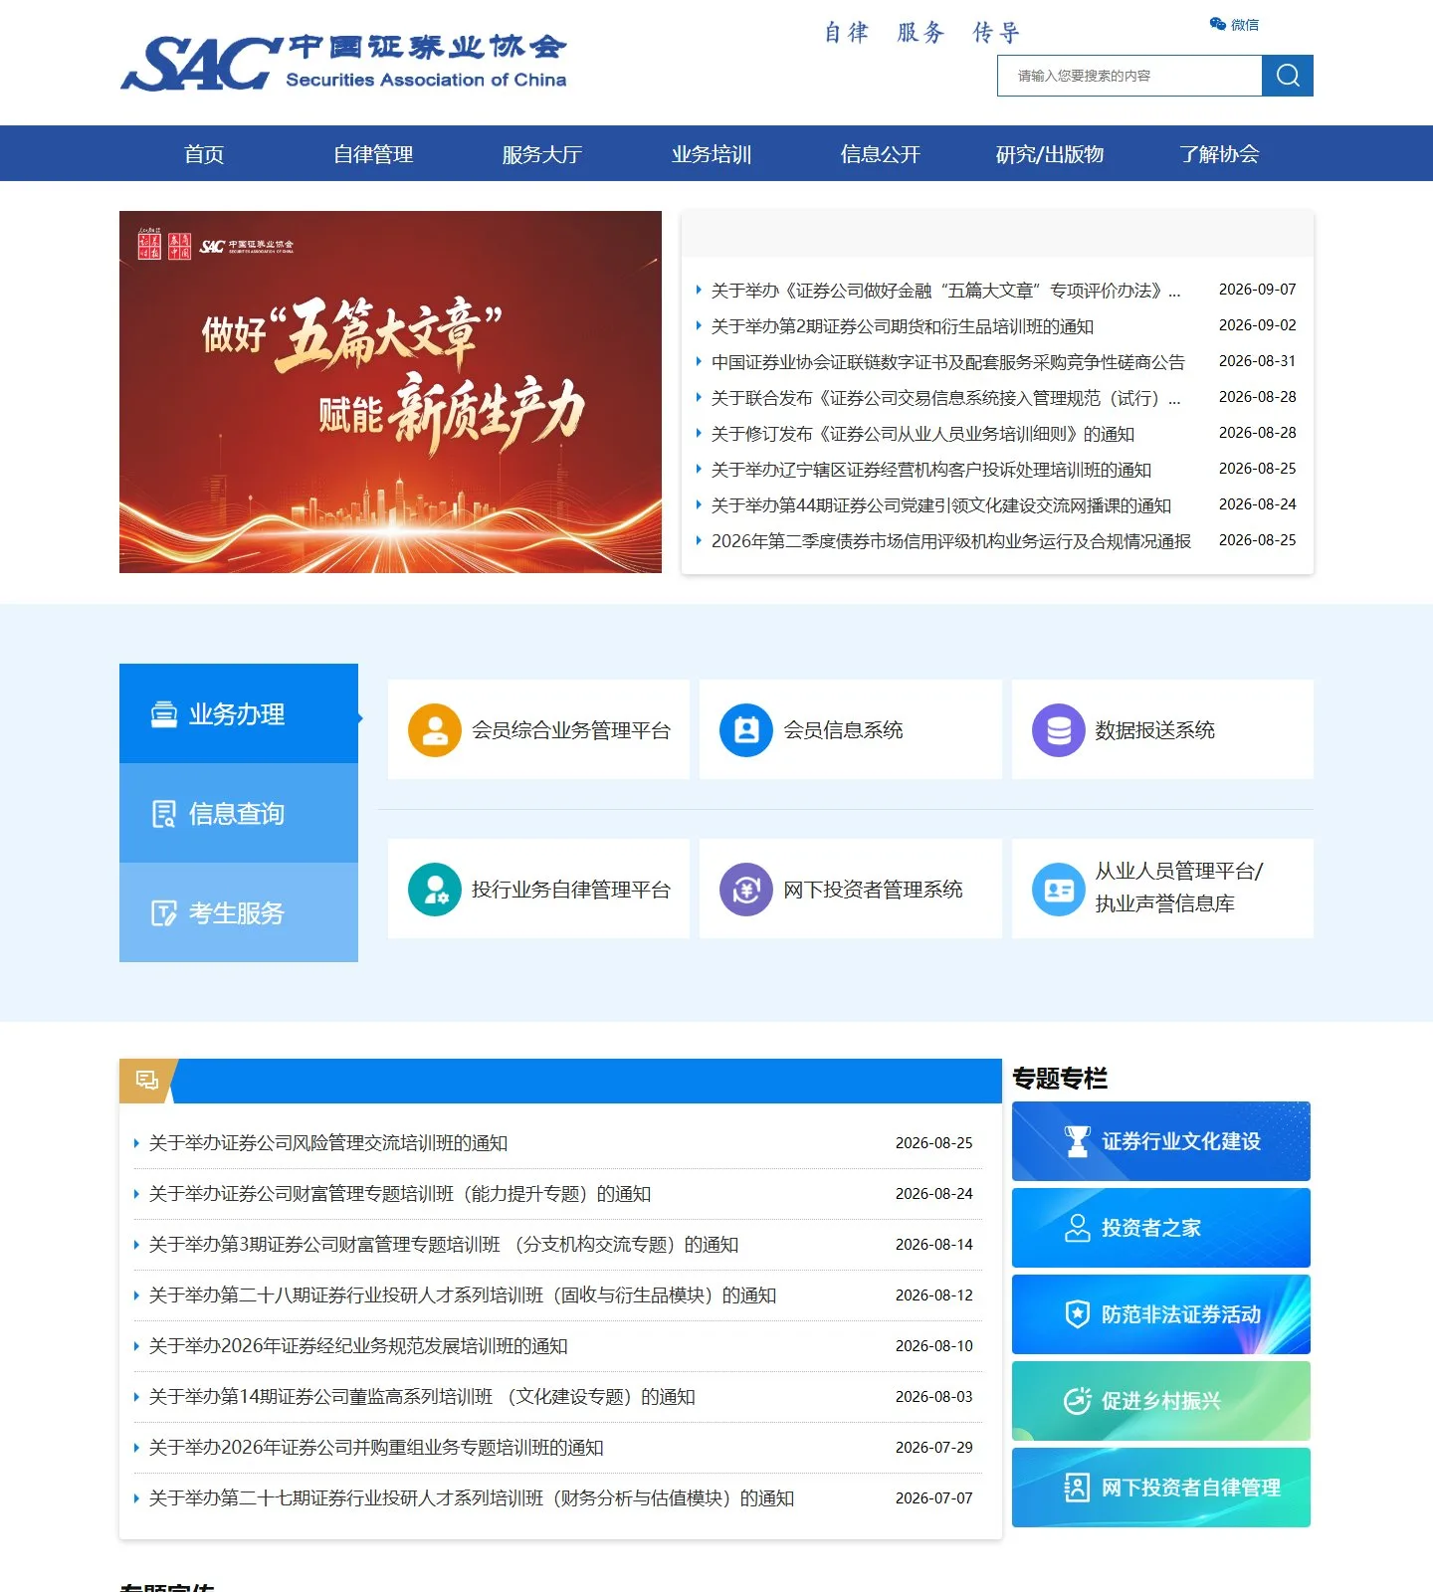Open the 促进乡村振兴 banner
This screenshot has width=1433, height=1592.
pos(1161,1401)
